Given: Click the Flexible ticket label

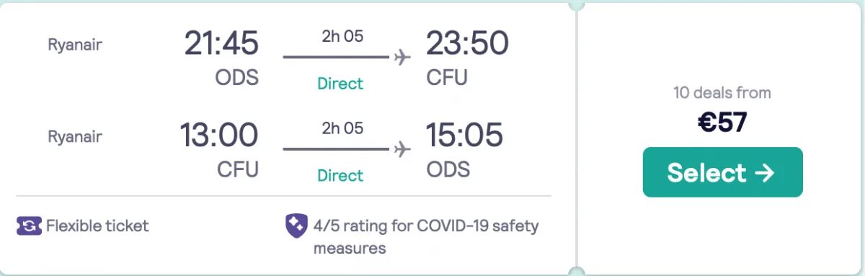Looking at the screenshot, I should (x=97, y=226).
